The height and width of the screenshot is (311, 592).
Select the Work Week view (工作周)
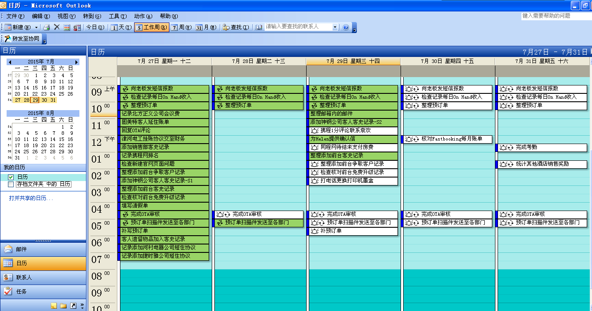click(151, 27)
